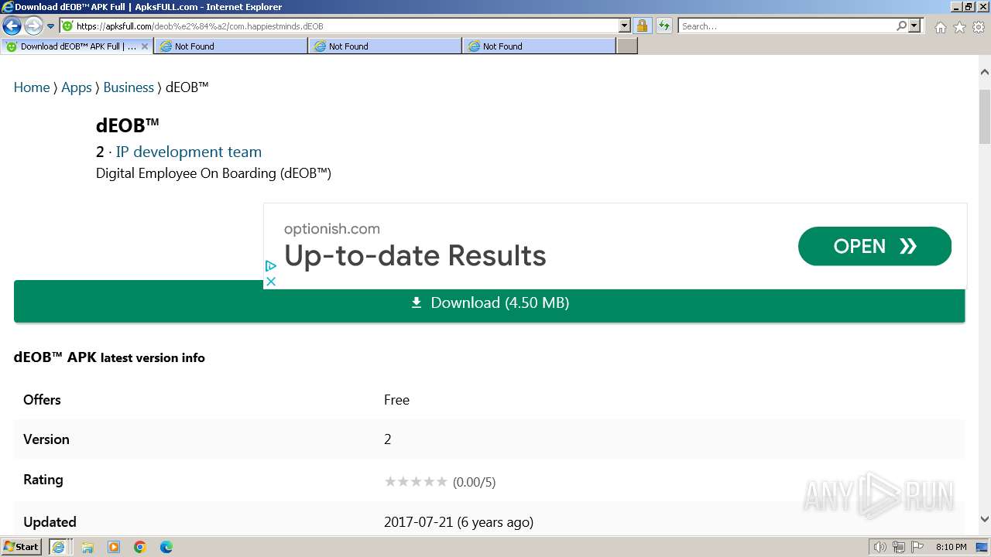Close the Download dEOB tab
This screenshot has height=557, width=991.
144,46
